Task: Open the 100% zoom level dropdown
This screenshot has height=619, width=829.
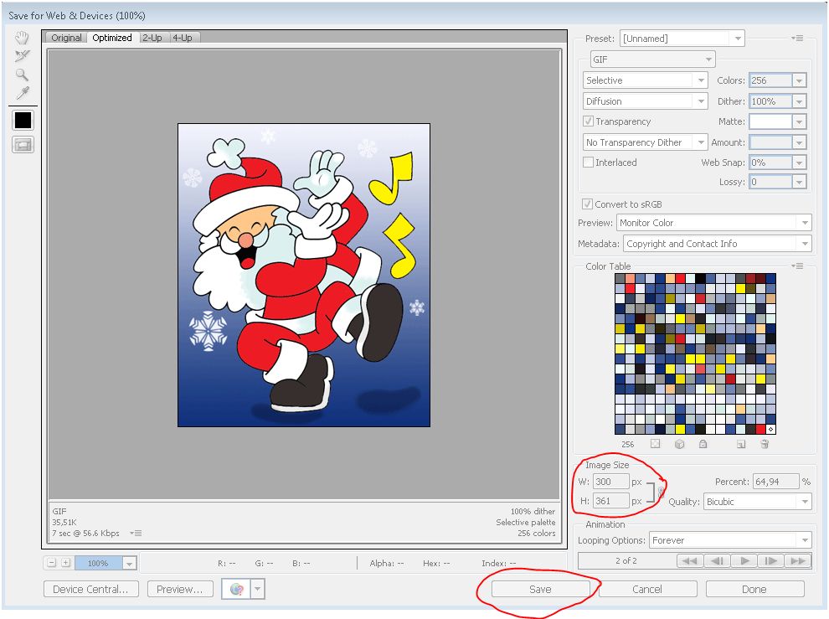Action: (x=130, y=564)
